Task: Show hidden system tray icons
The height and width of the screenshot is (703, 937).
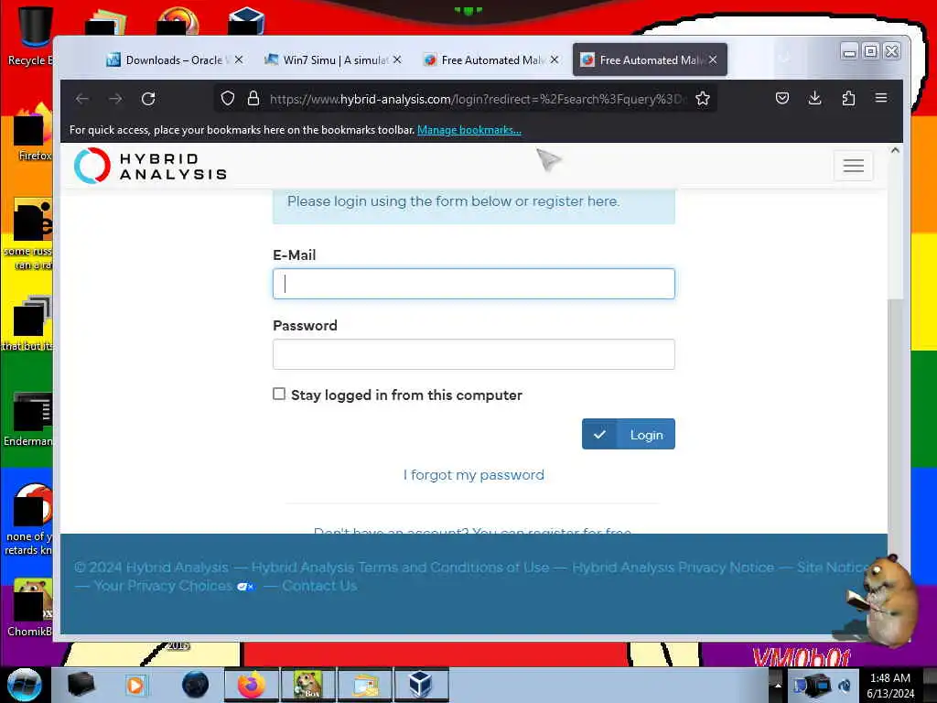Action: (x=778, y=685)
